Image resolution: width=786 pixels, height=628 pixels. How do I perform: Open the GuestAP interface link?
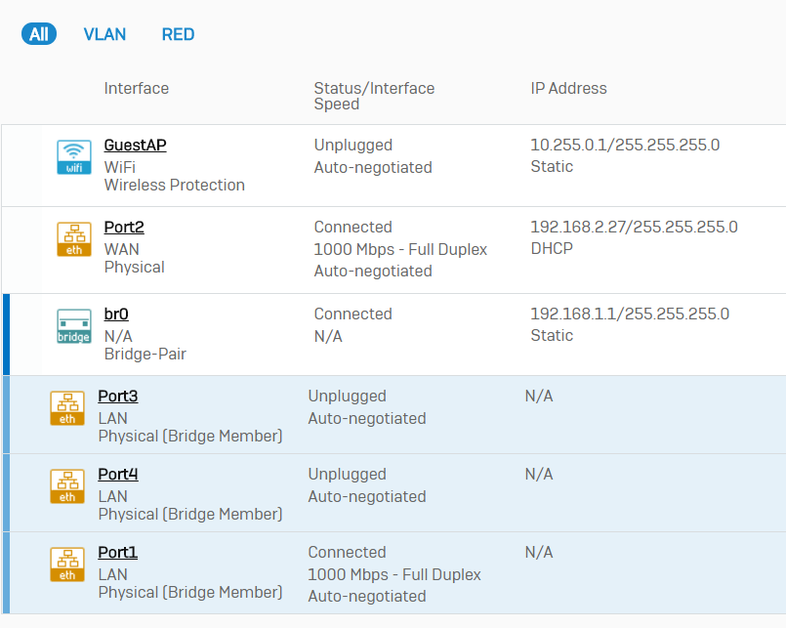click(135, 146)
